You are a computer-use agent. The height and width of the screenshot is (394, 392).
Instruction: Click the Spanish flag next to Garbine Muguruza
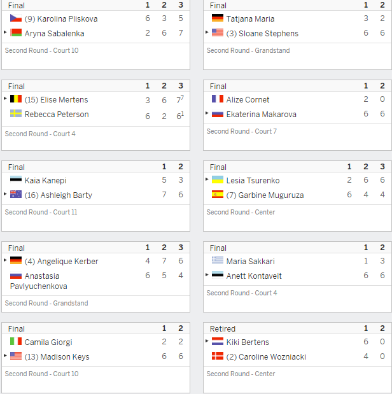pos(218,194)
